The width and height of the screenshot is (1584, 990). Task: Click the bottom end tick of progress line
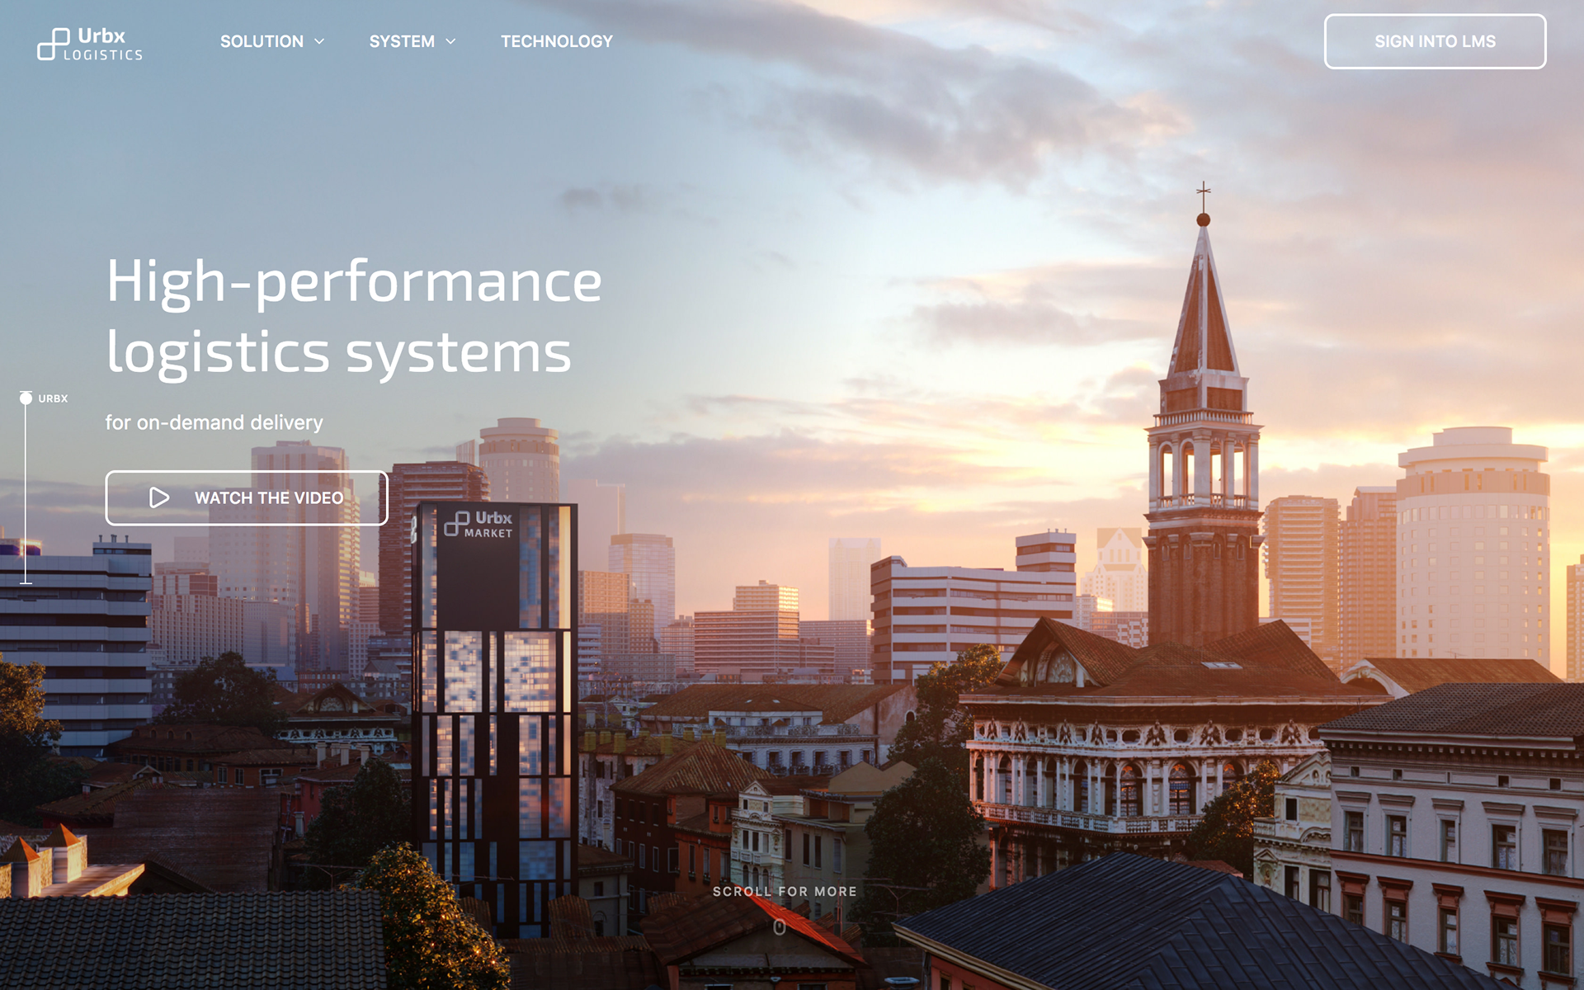(26, 582)
